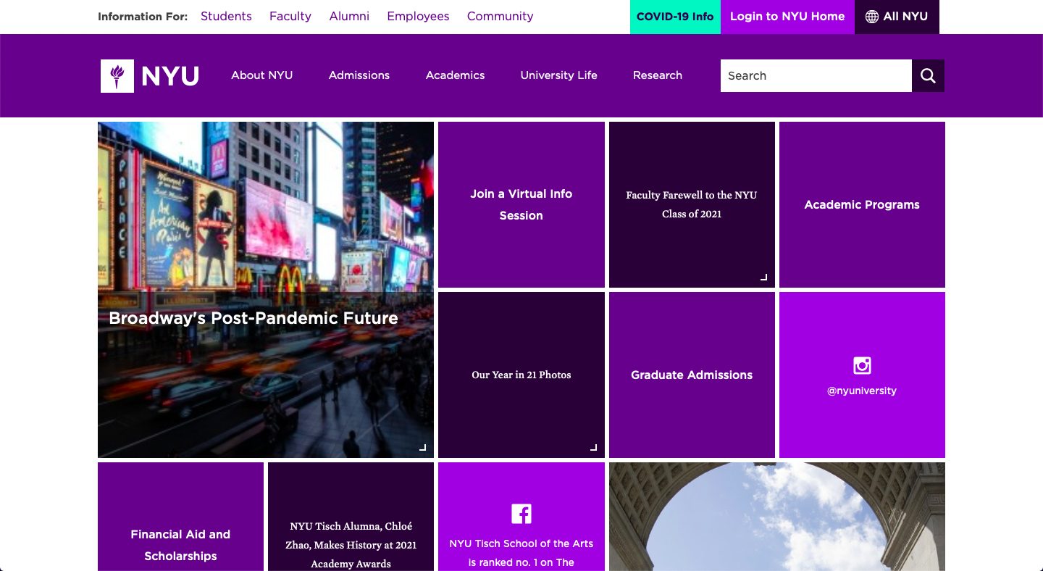Open the Academics menu
Viewport: 1043px width, 571px height.
coord(456,75)
